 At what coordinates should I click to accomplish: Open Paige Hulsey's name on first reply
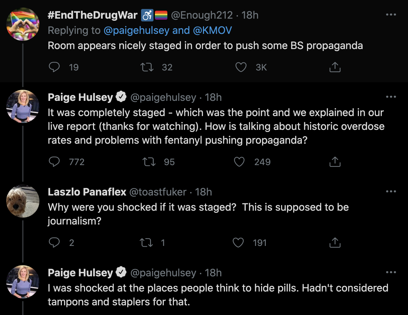tap(81, 97)
